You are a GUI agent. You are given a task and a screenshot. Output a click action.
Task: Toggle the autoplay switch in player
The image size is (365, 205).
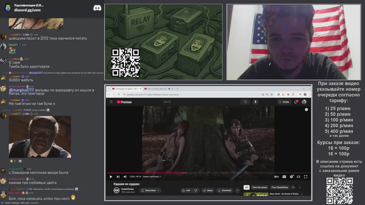point(277,177)
